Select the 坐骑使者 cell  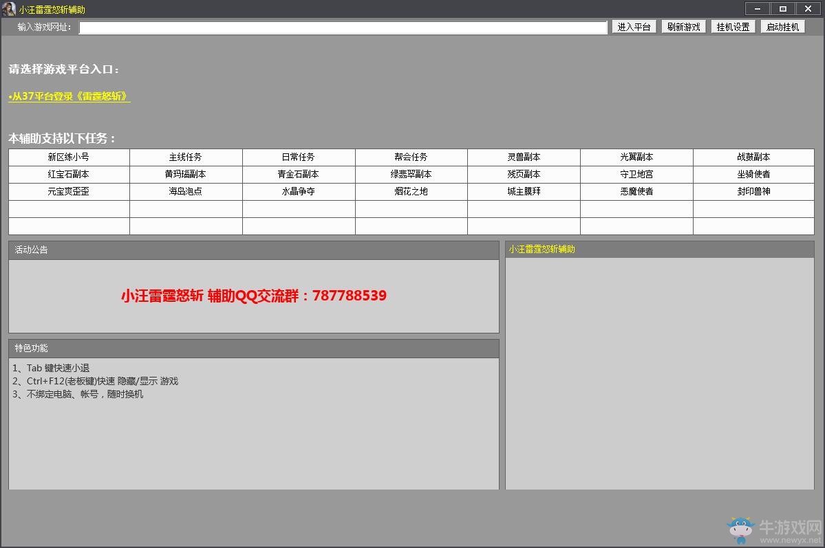pyautogui.click(x=753, y=175)
